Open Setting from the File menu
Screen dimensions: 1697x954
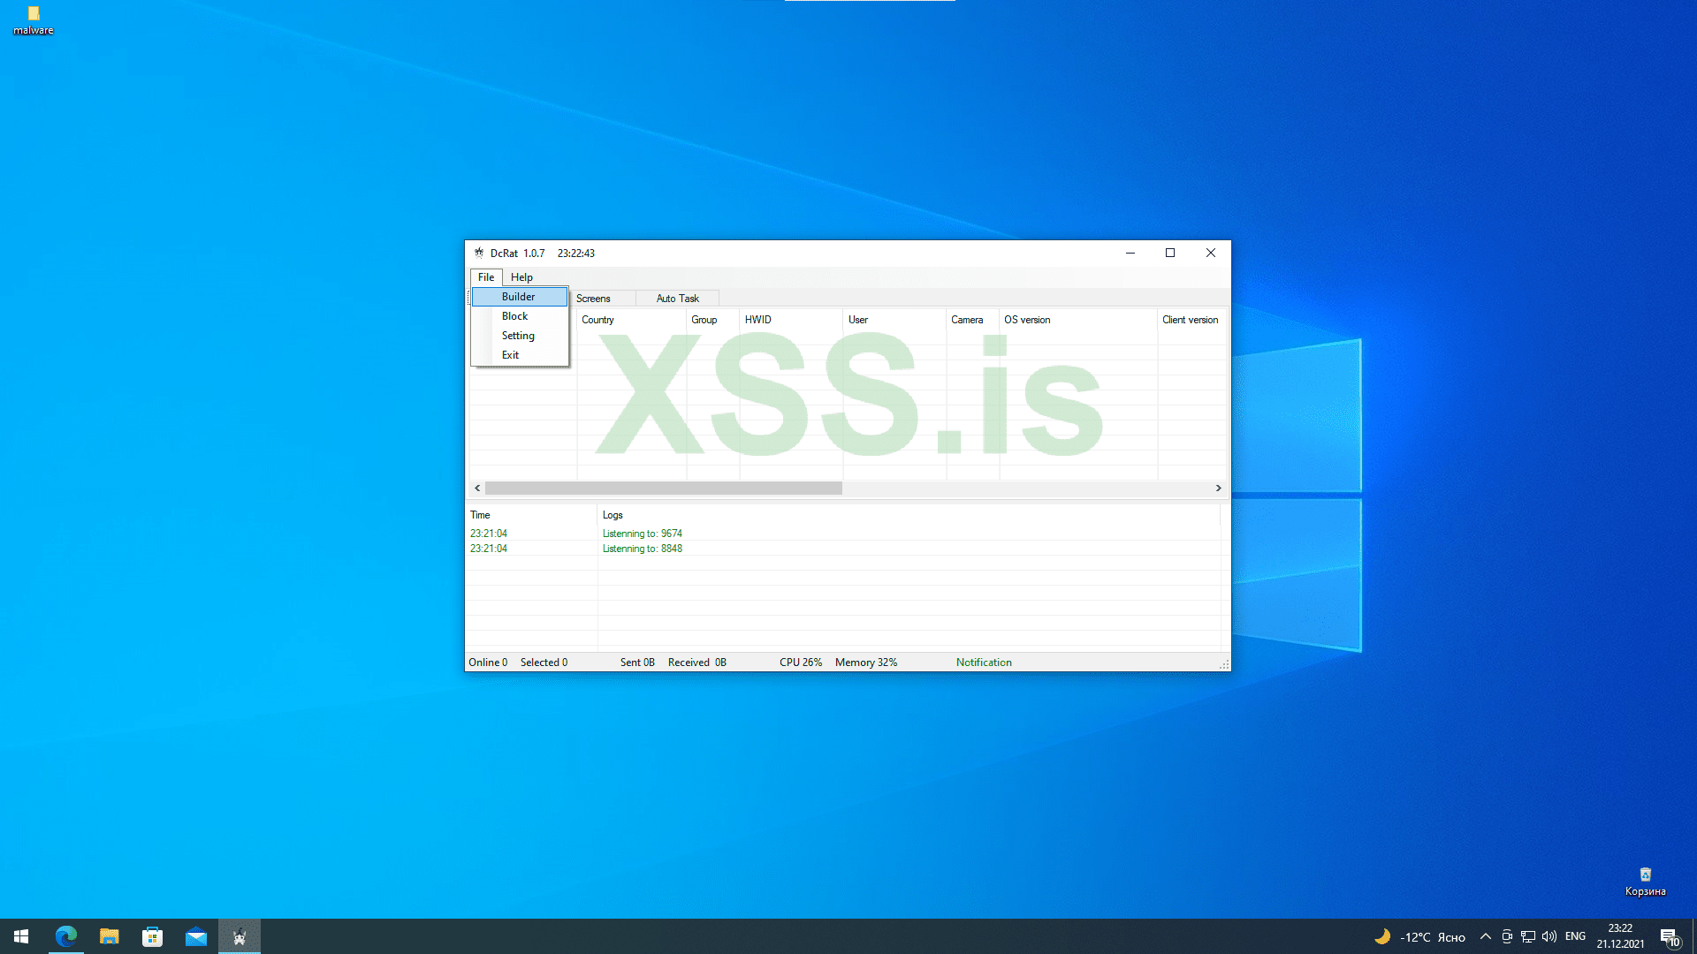(518, 336)
